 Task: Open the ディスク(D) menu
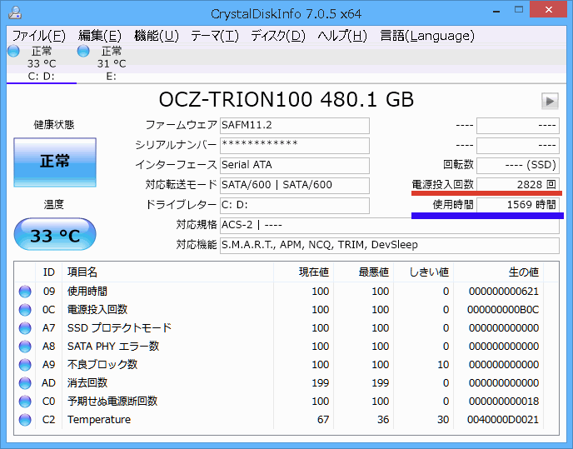(x=277, y=36)
